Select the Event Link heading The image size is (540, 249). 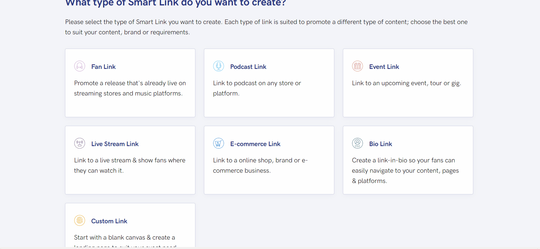click(x=384, y=67)
